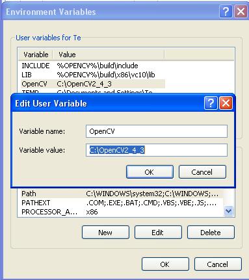Viewport: 249px width, 280px height.
Task: Select the LIB user variable row
Action: click(93, 75)
